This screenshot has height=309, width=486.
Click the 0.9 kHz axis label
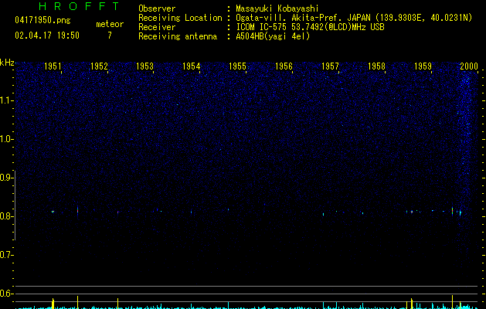click(7, 178)
